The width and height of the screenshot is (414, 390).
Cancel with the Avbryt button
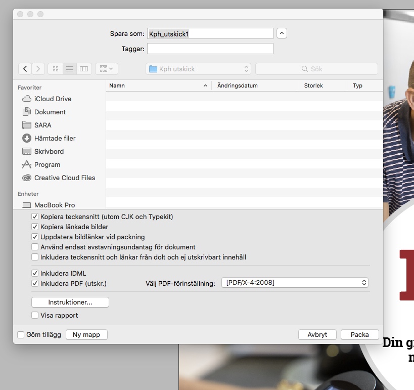click(317, 334)
